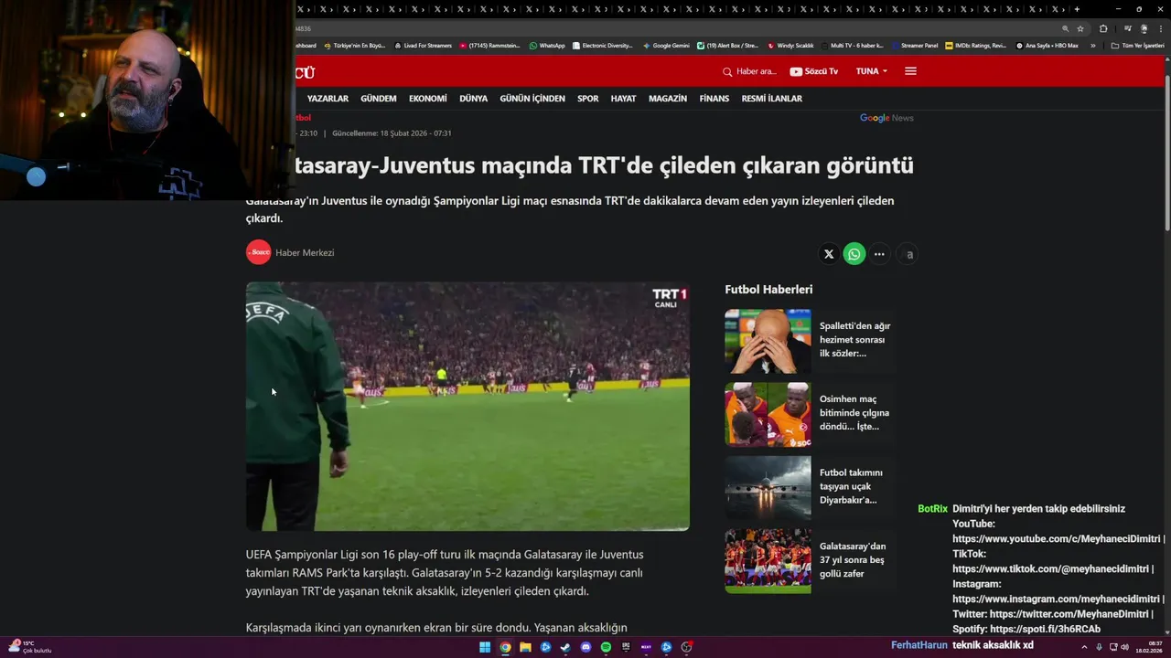
Task: Open more sharing options (three dots)
Action: 879,254
